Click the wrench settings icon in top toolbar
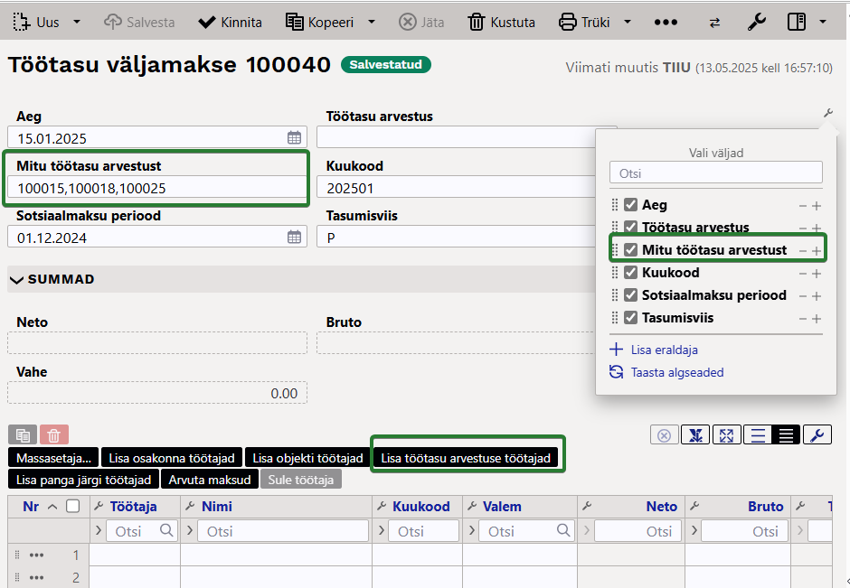The image size is (850, 588). point(756,23)
